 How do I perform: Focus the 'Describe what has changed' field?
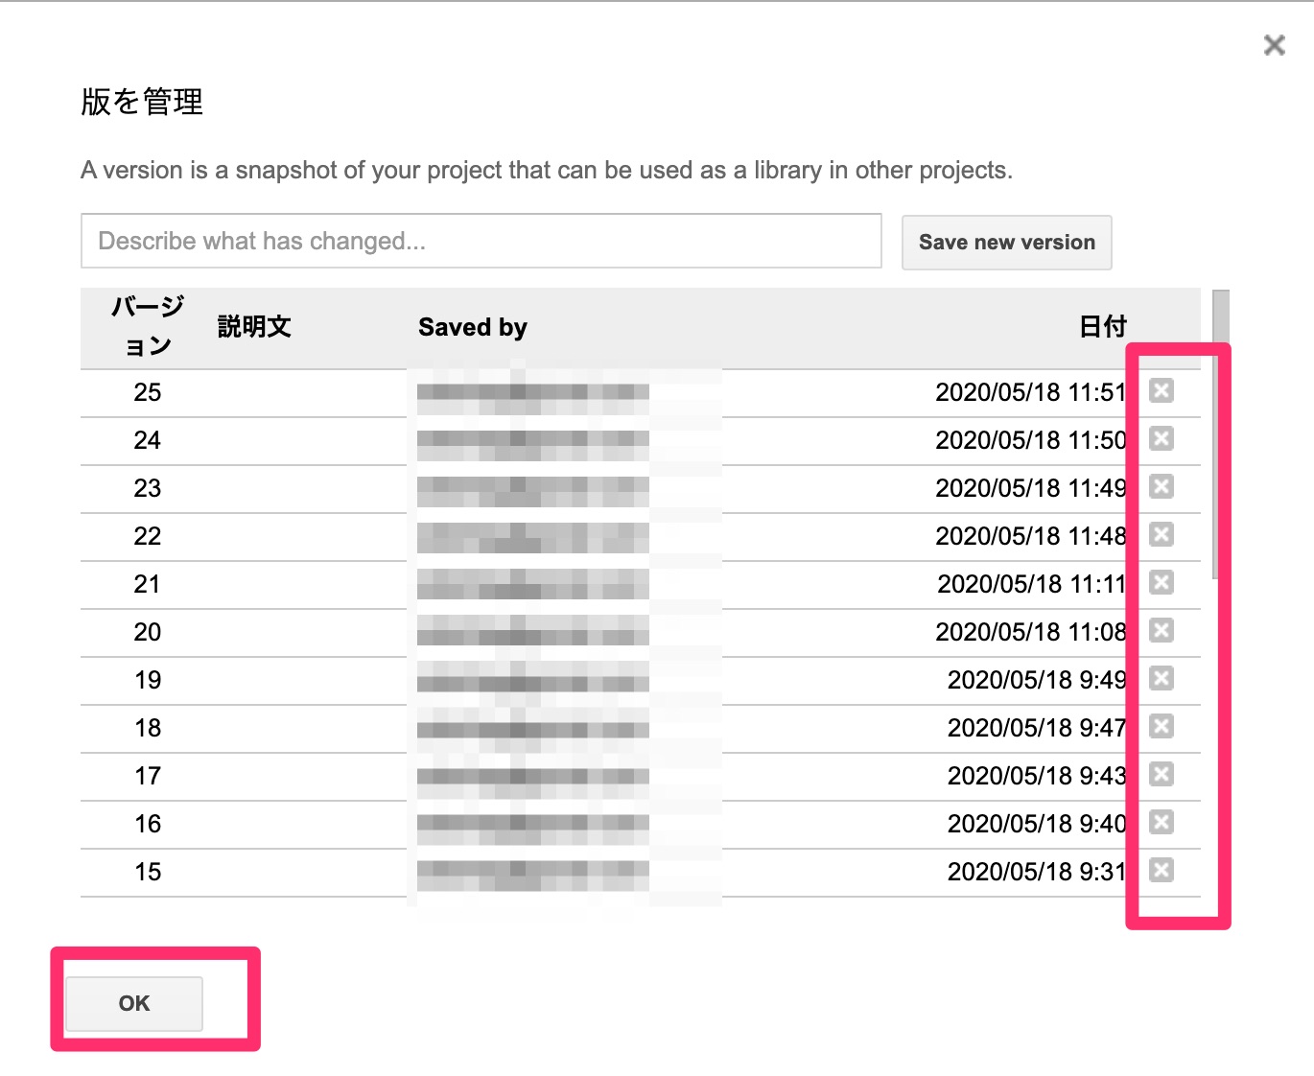pyautogui.click(x=481, y=241)
